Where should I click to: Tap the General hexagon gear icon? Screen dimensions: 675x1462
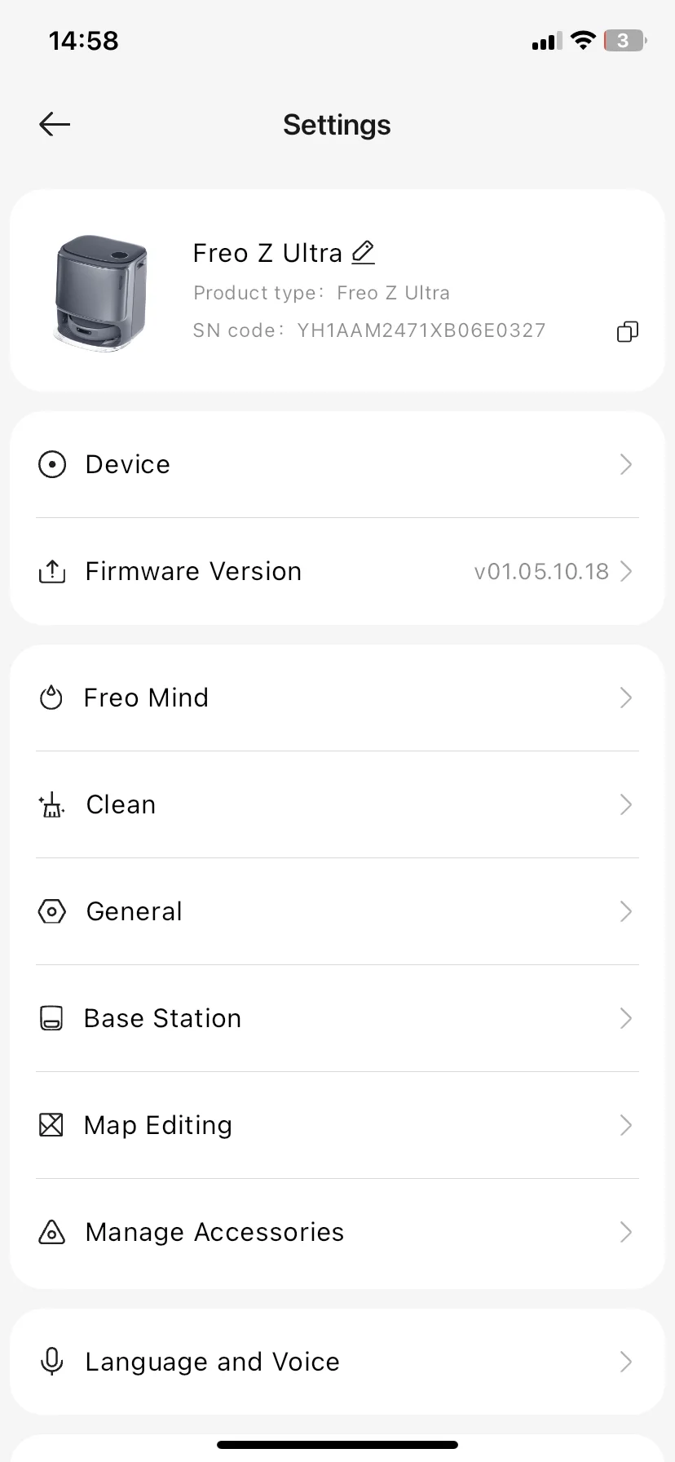pyautogui.click(x=52, y=911)
